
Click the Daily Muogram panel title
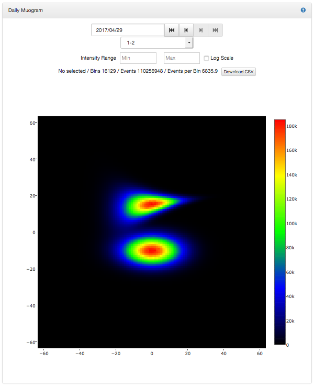pyautogui.click(x=26, y=10)
